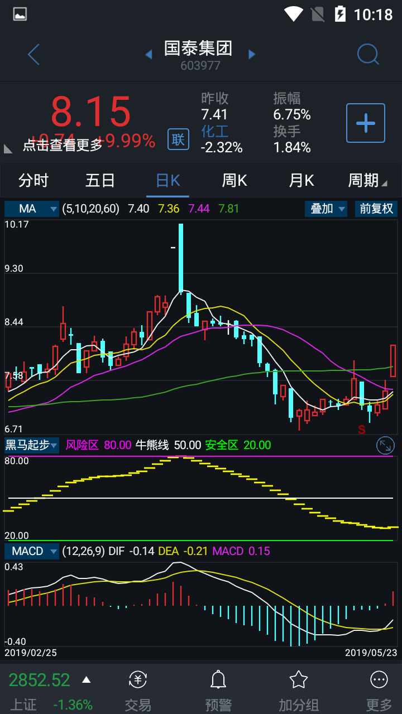Tap the 603977 stock code

point(200,66)
